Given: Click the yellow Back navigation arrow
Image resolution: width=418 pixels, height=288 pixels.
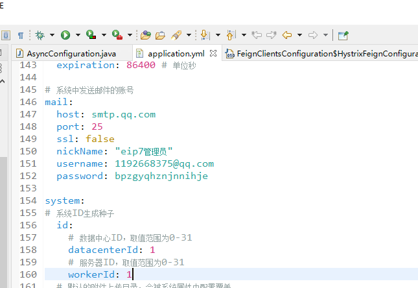Looking at the screenshot, I should [287, 35].
